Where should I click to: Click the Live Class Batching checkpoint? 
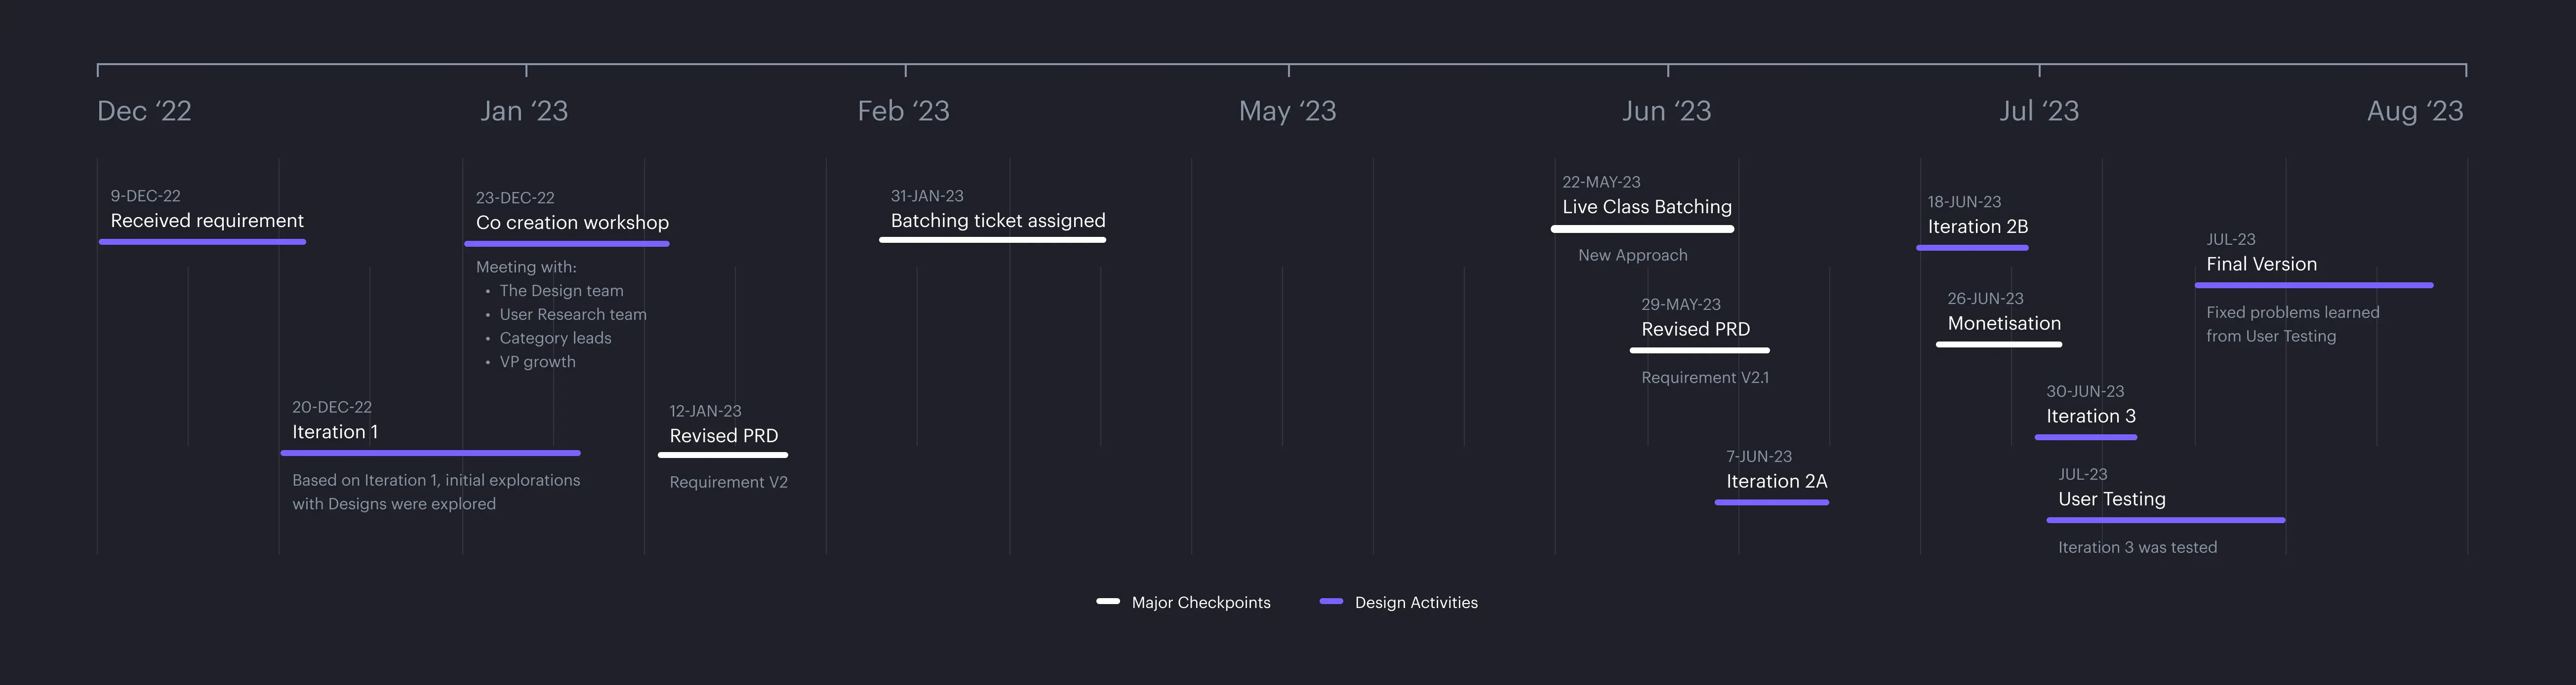1646,207
